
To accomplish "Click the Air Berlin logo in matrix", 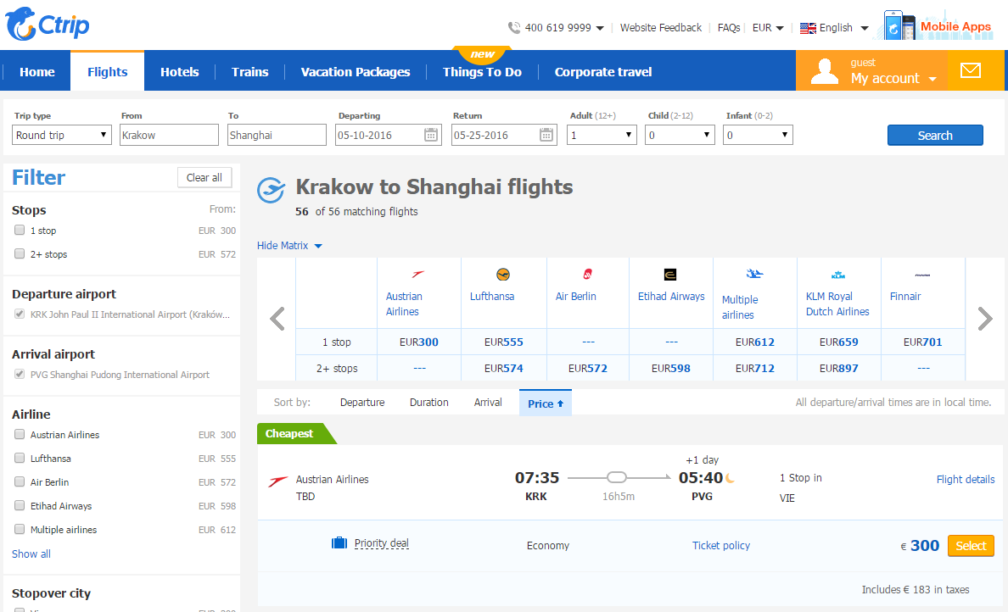I will tap(587, 274).
